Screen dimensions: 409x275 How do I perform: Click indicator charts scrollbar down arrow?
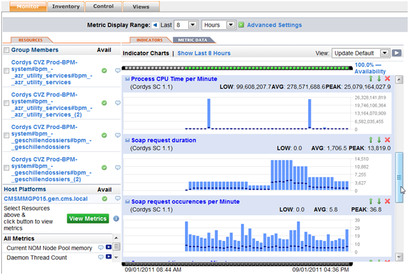point(399,257)
